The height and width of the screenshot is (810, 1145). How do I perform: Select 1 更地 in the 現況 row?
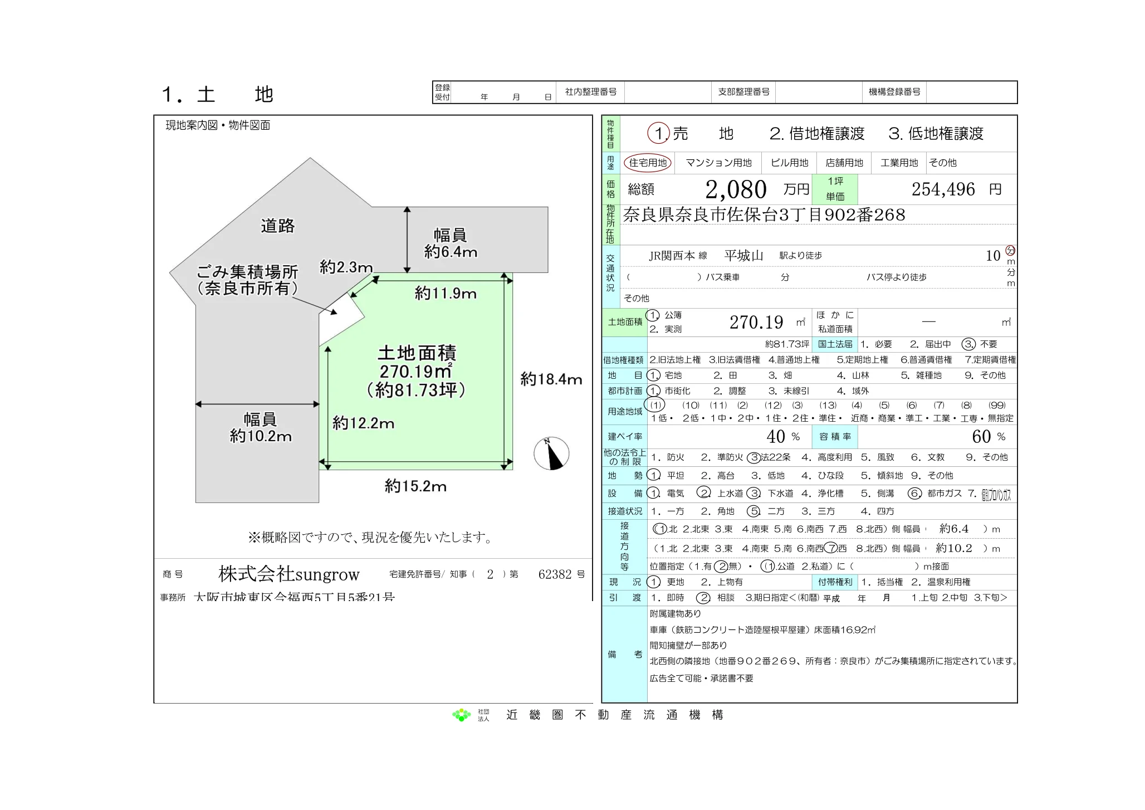(x=666, y=582)
